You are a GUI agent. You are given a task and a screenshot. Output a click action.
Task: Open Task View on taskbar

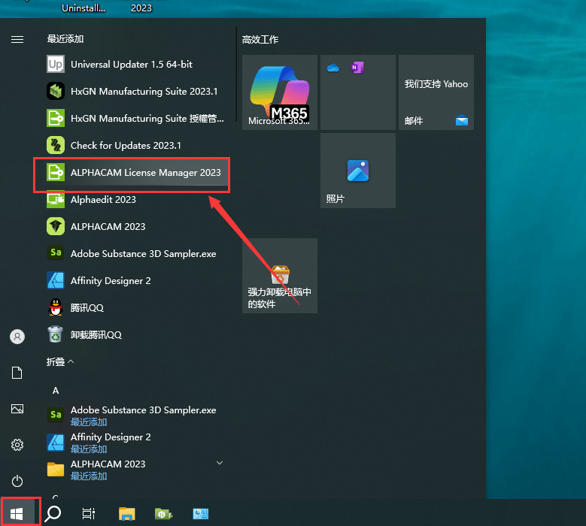click(x=89, y=514)
